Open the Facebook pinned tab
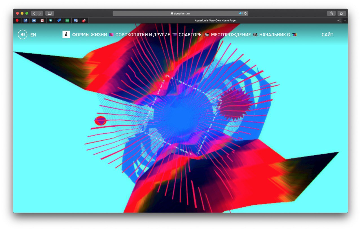Image resolution: width=361 pixels, height=230 pixels. [25, 21]
